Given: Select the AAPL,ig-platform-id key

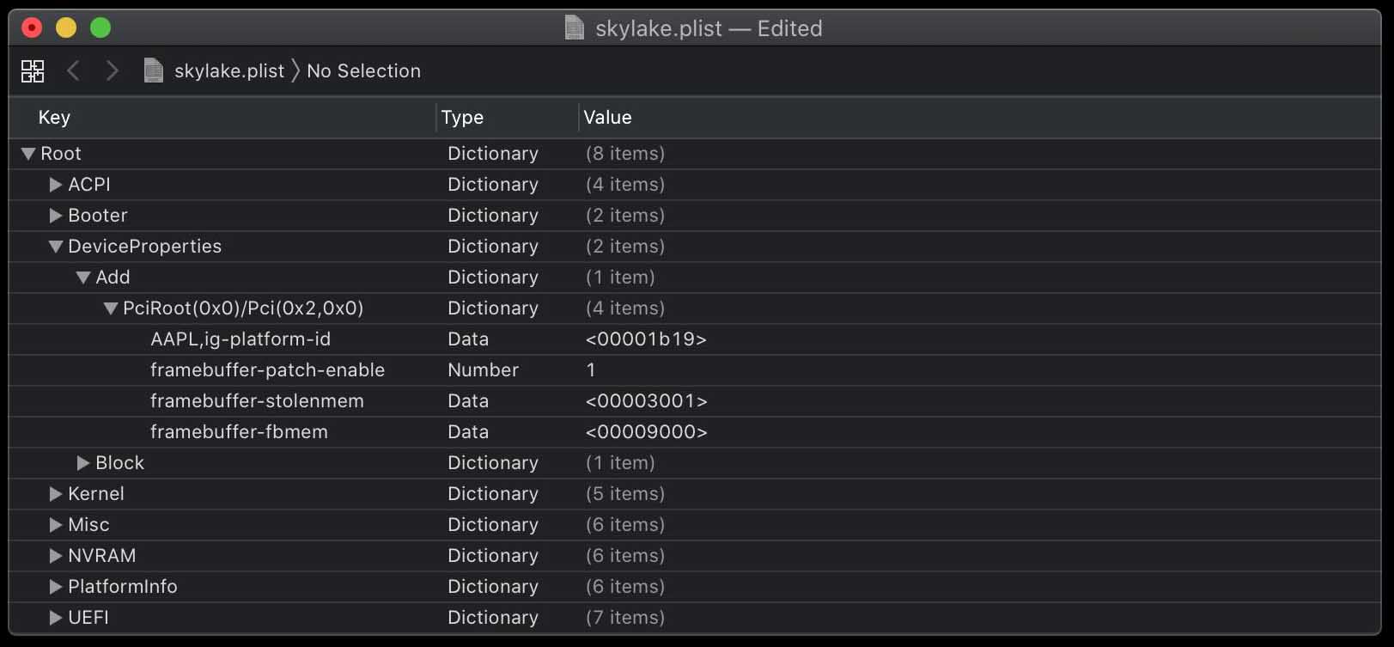Looking at the screenshot, I should point(240,339).
